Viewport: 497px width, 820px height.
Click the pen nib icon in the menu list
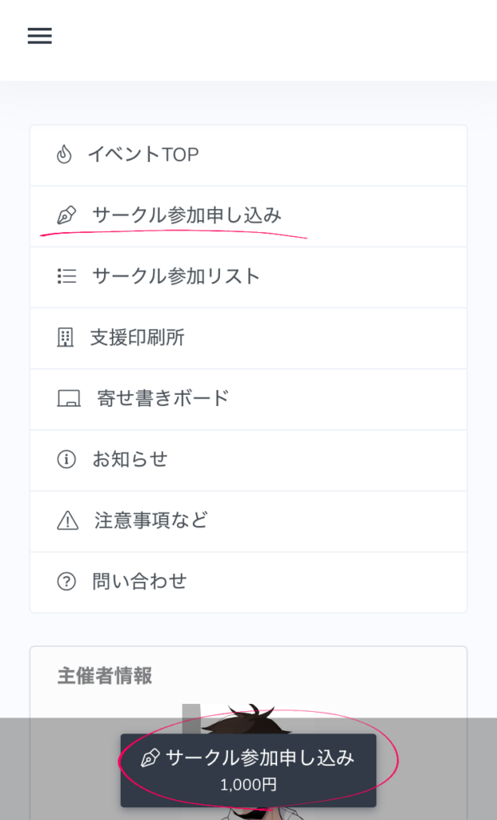[67, 215]
